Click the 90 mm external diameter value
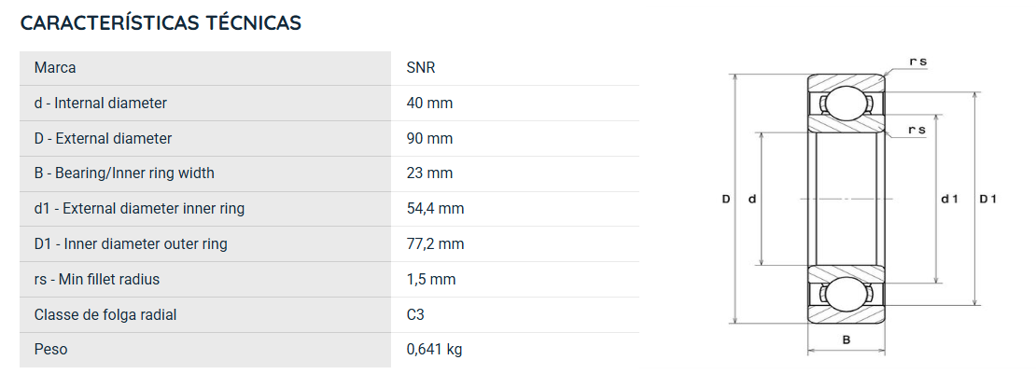The image size is (1036, 388). [429, 139]
